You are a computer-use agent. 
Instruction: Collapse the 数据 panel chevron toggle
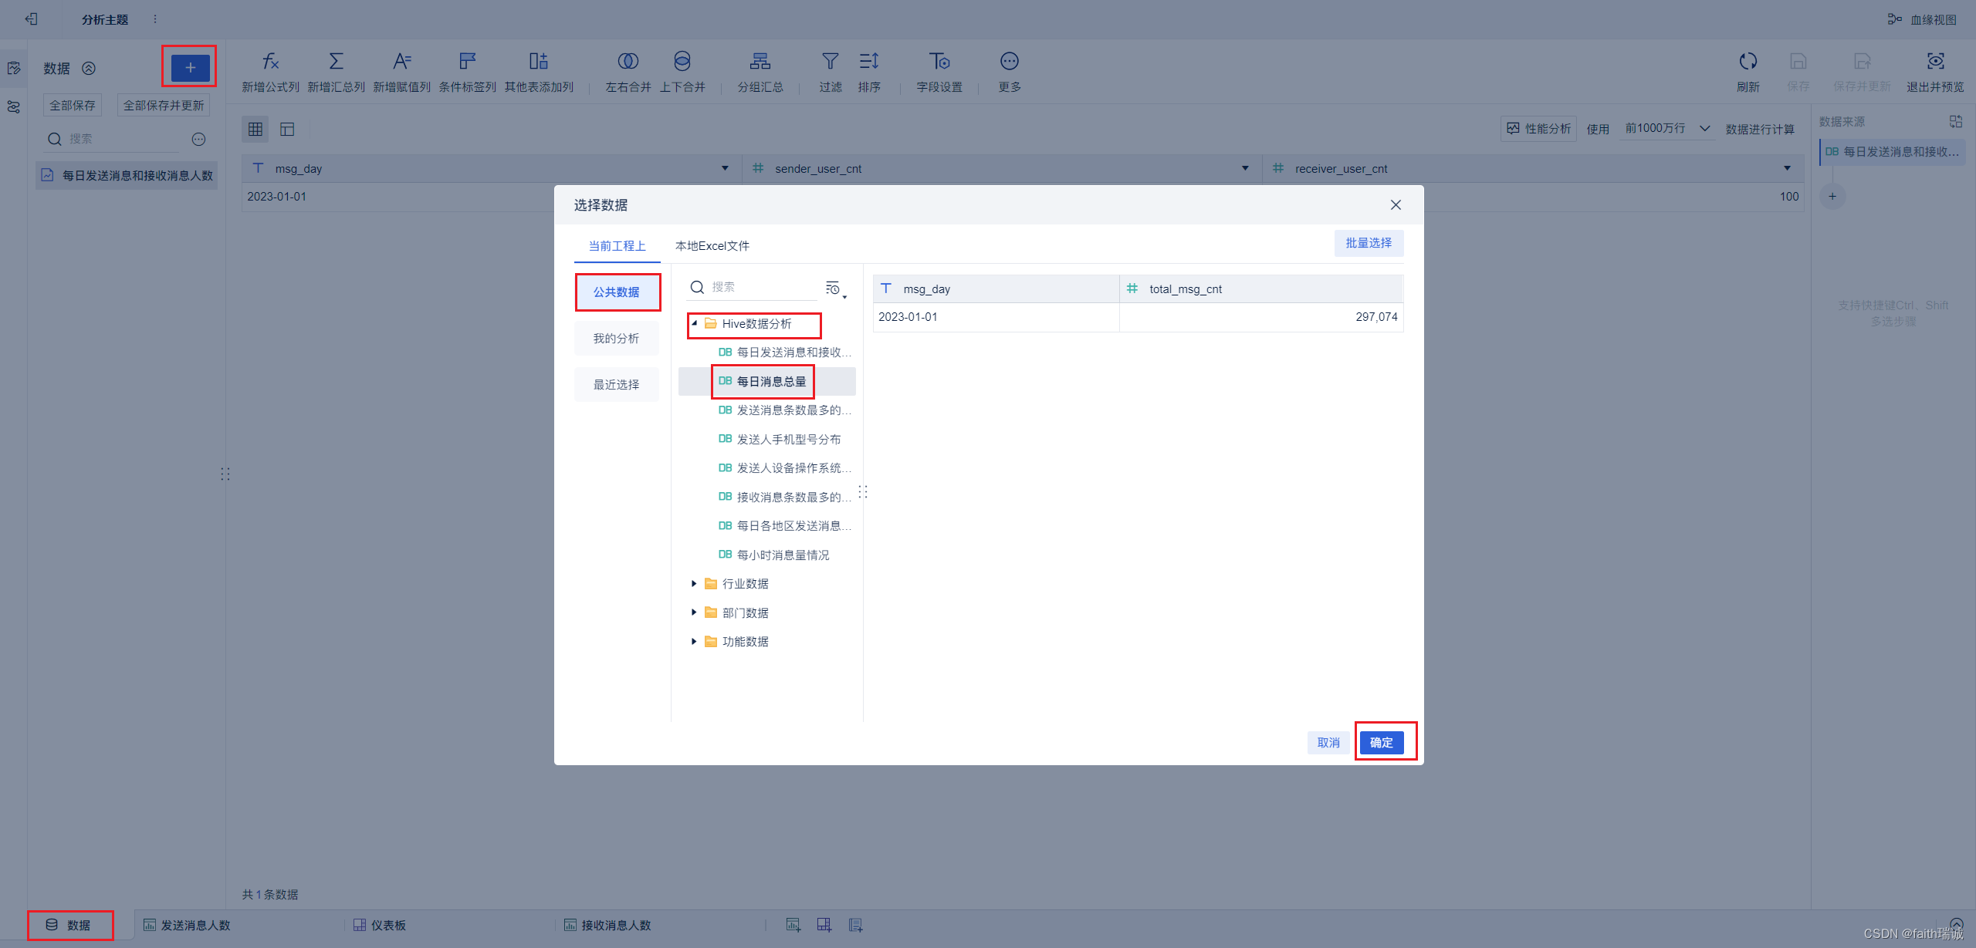pyautogui.click(x=89, y=69)
